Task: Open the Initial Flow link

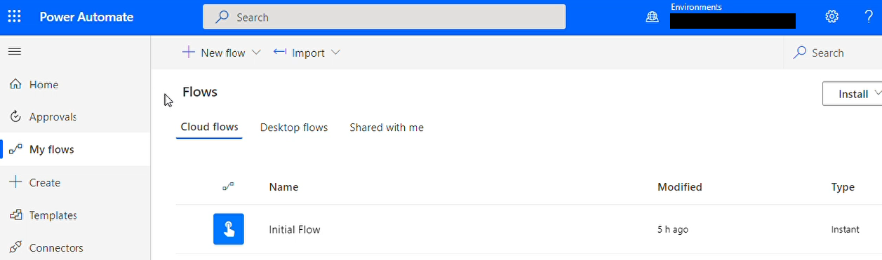Action: (295, 229)
